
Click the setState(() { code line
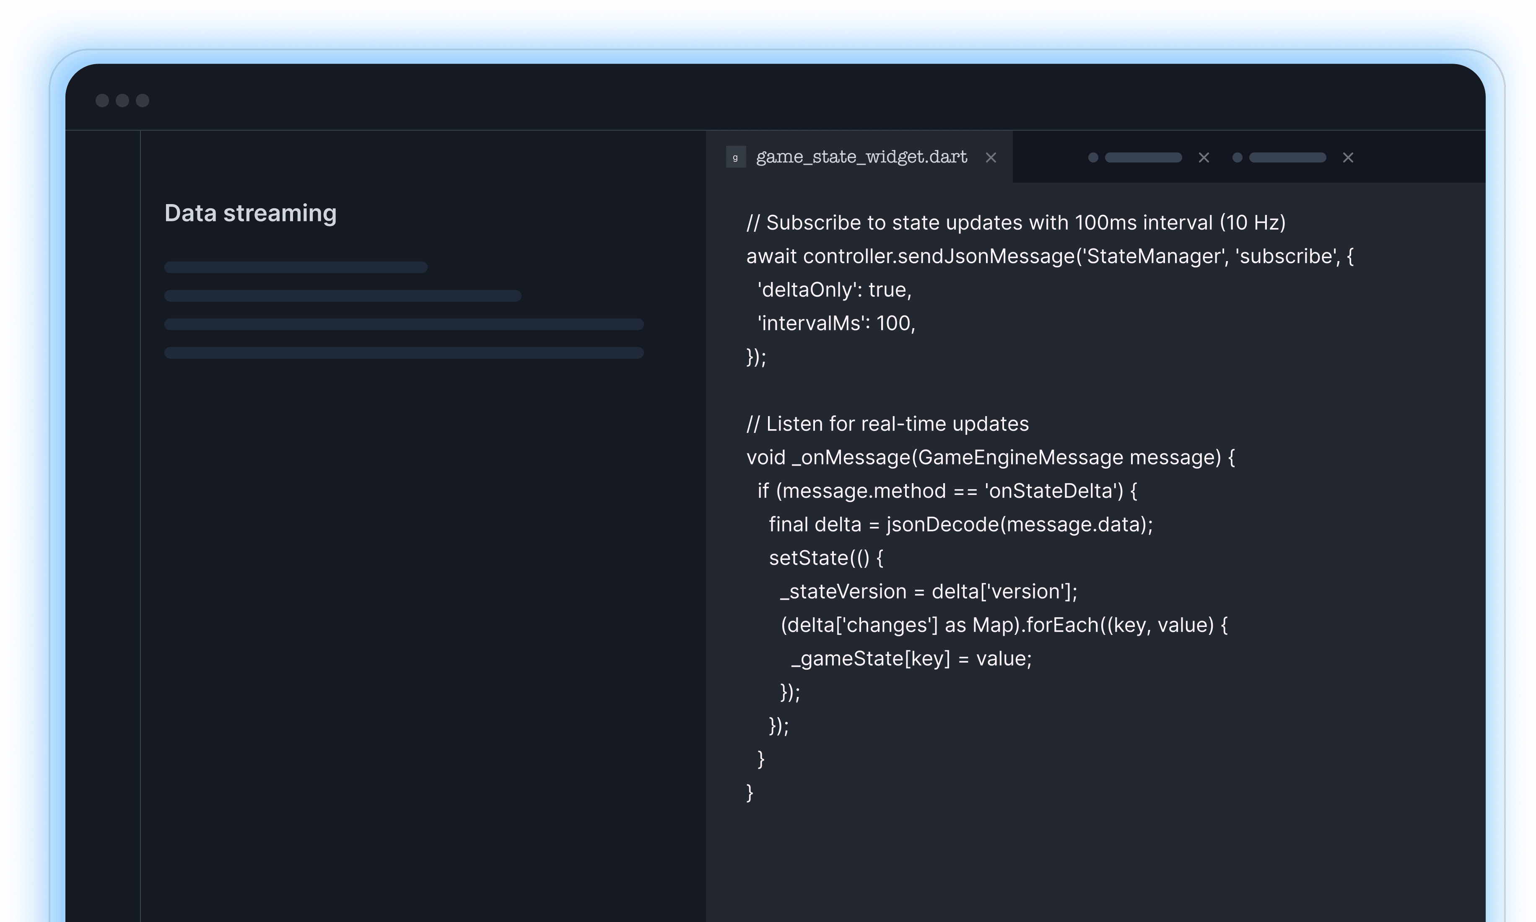pos(826,558)
